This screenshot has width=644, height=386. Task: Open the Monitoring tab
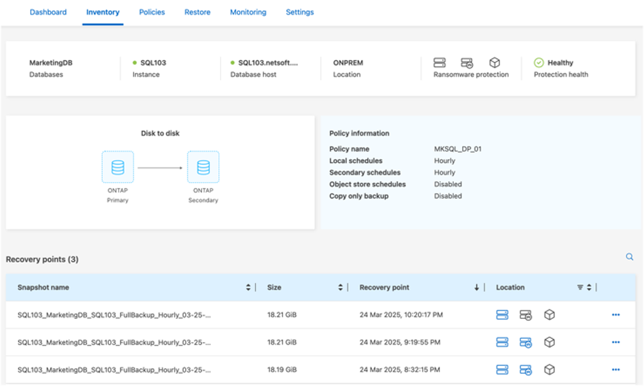pos(248,12)
